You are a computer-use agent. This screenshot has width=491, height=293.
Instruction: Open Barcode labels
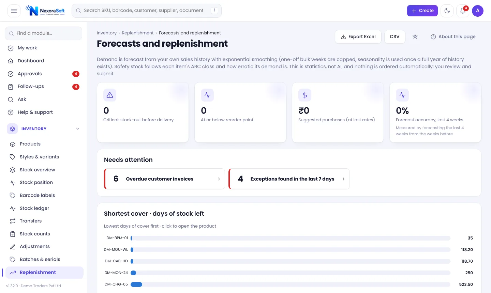(x=45, y=196)
